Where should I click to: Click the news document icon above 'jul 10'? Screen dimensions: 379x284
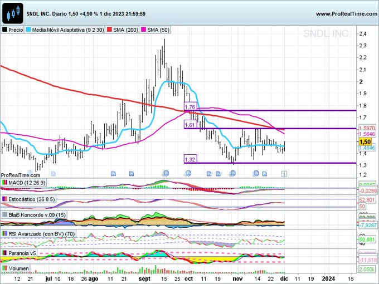tap(54, 174)
